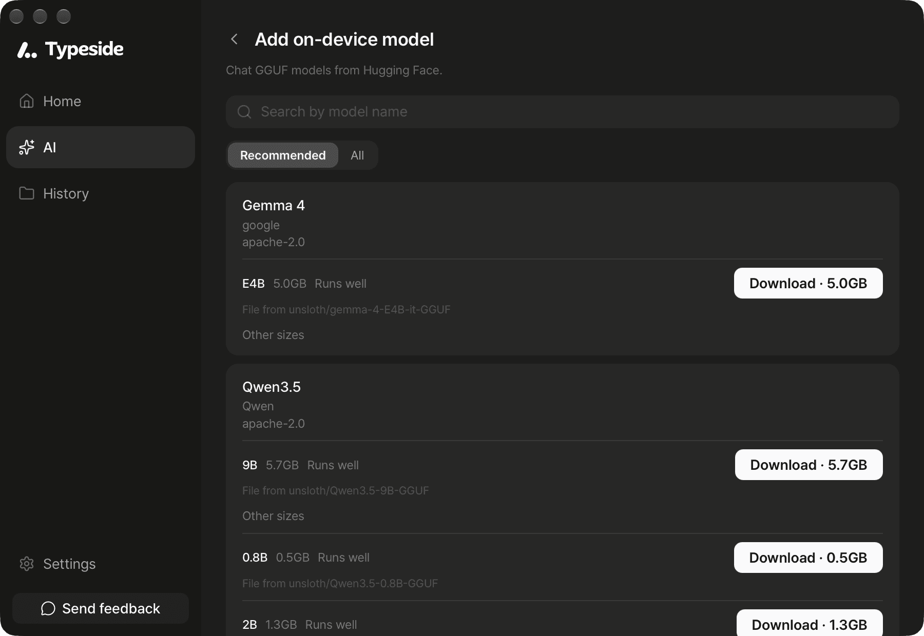Screen dimensions: 924x636
Task: Click the 0.8B size label
Action: (255, 558)
